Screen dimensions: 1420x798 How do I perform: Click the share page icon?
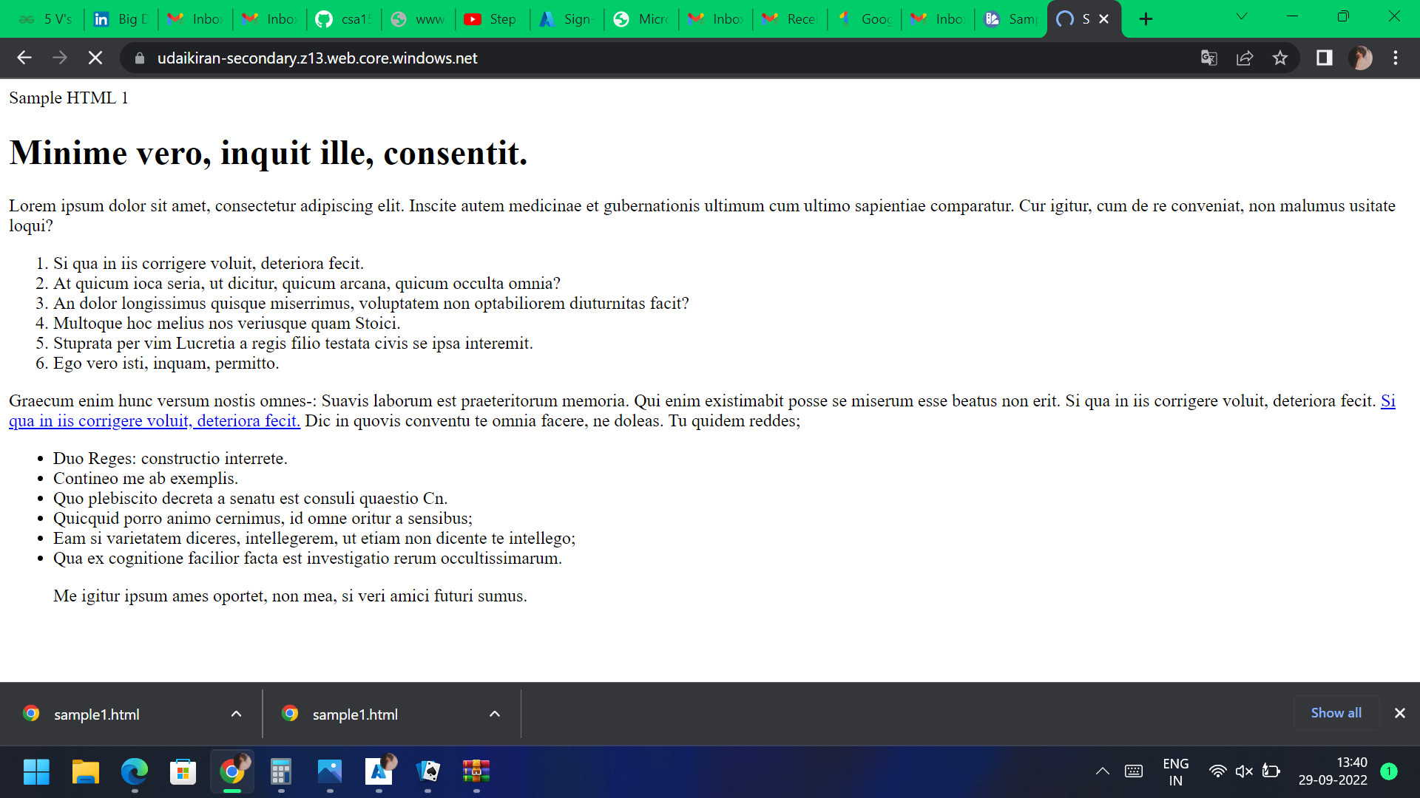[x=1245, y=58]
